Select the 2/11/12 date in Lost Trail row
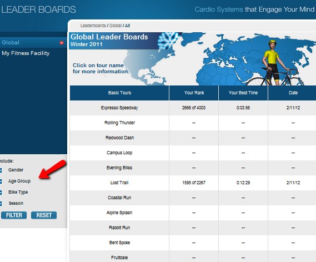Screen dimensions: 316x262 click(x=293, y=183)
